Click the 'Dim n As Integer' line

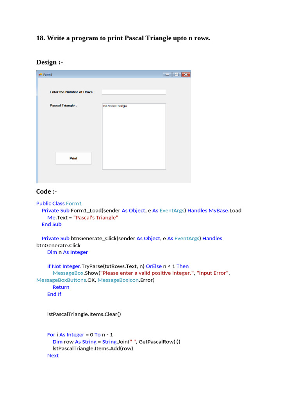67,252
